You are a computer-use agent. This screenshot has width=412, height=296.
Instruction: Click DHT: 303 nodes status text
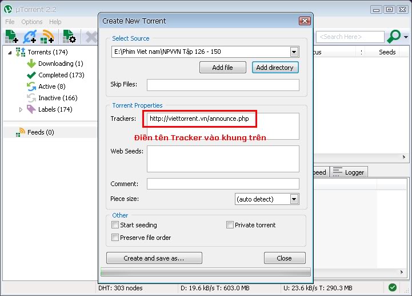pos(121,288)
